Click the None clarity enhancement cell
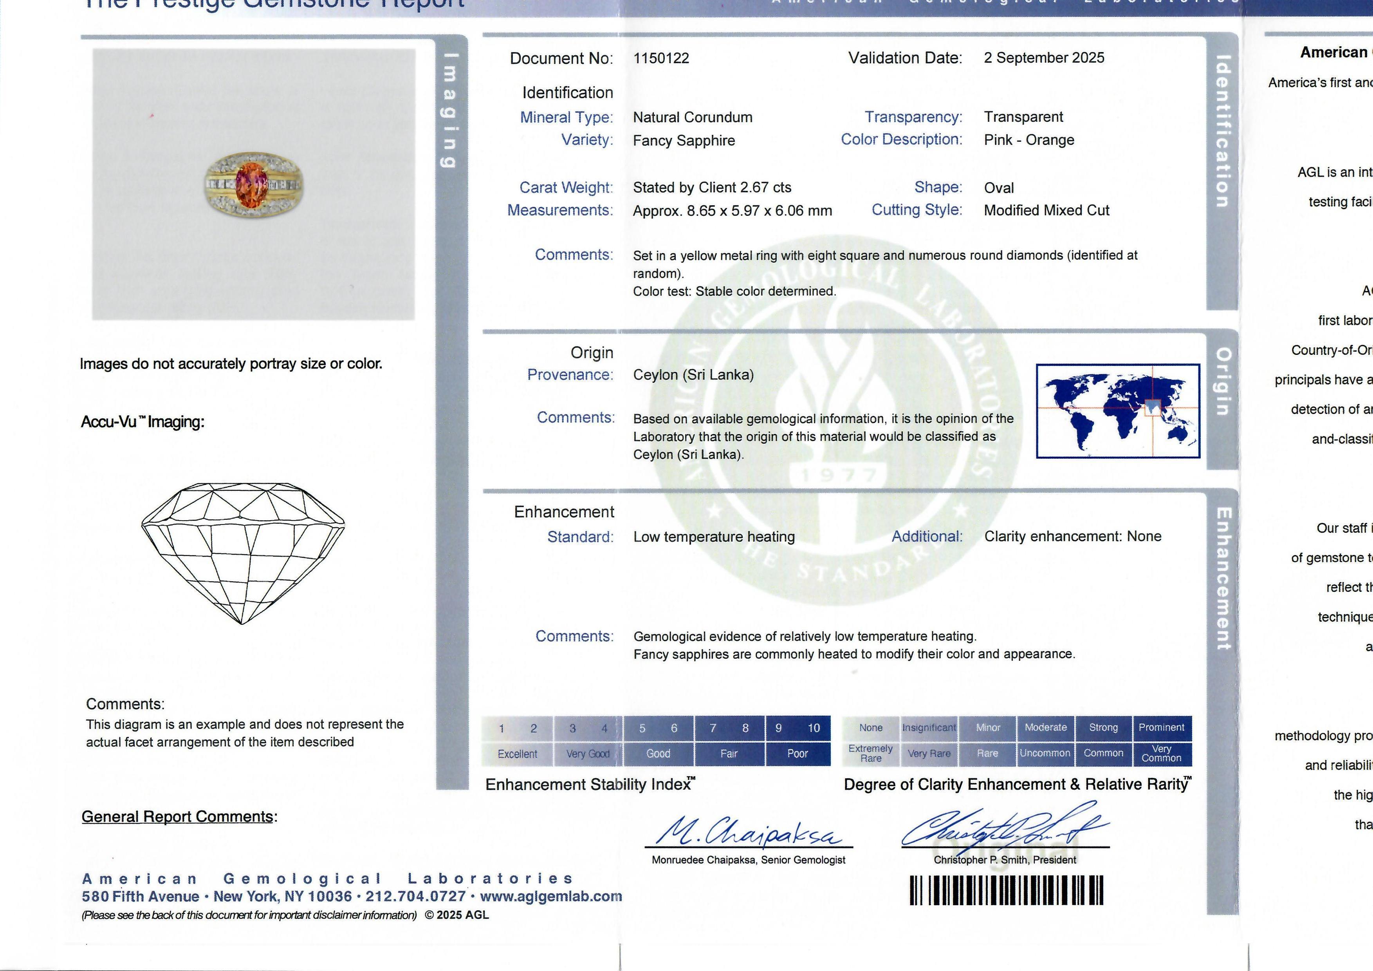The width and height of the screenshot is (1373, 971). coord(871,727)
